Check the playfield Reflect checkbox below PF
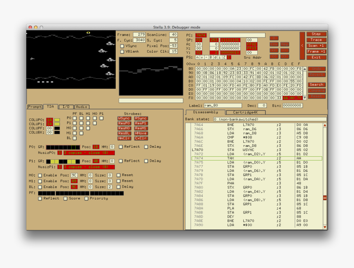 (x=40, y=199)
